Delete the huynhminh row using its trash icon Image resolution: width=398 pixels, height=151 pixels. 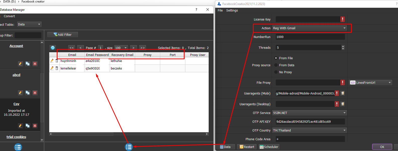(57, 61)
